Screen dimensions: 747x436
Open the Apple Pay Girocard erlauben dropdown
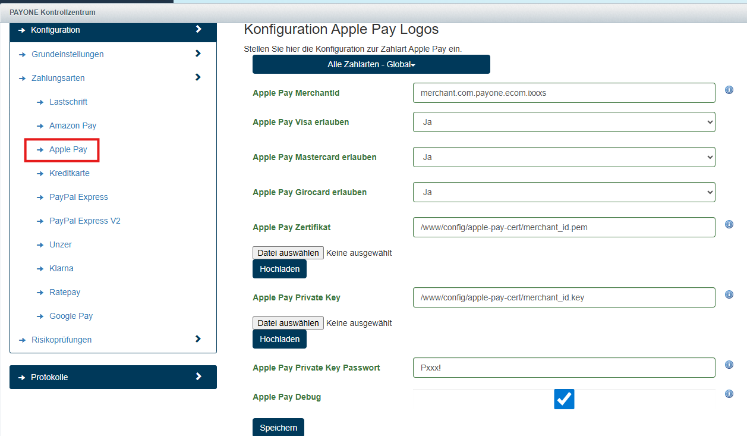point(564,192)
